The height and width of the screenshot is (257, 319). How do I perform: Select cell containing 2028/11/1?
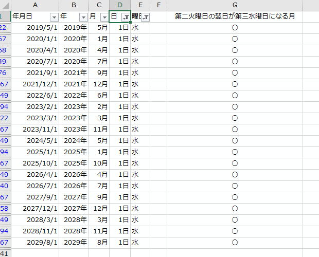[35, 231]
